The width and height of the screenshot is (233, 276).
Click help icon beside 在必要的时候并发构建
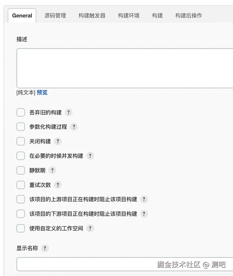click(x=90, y=156)
